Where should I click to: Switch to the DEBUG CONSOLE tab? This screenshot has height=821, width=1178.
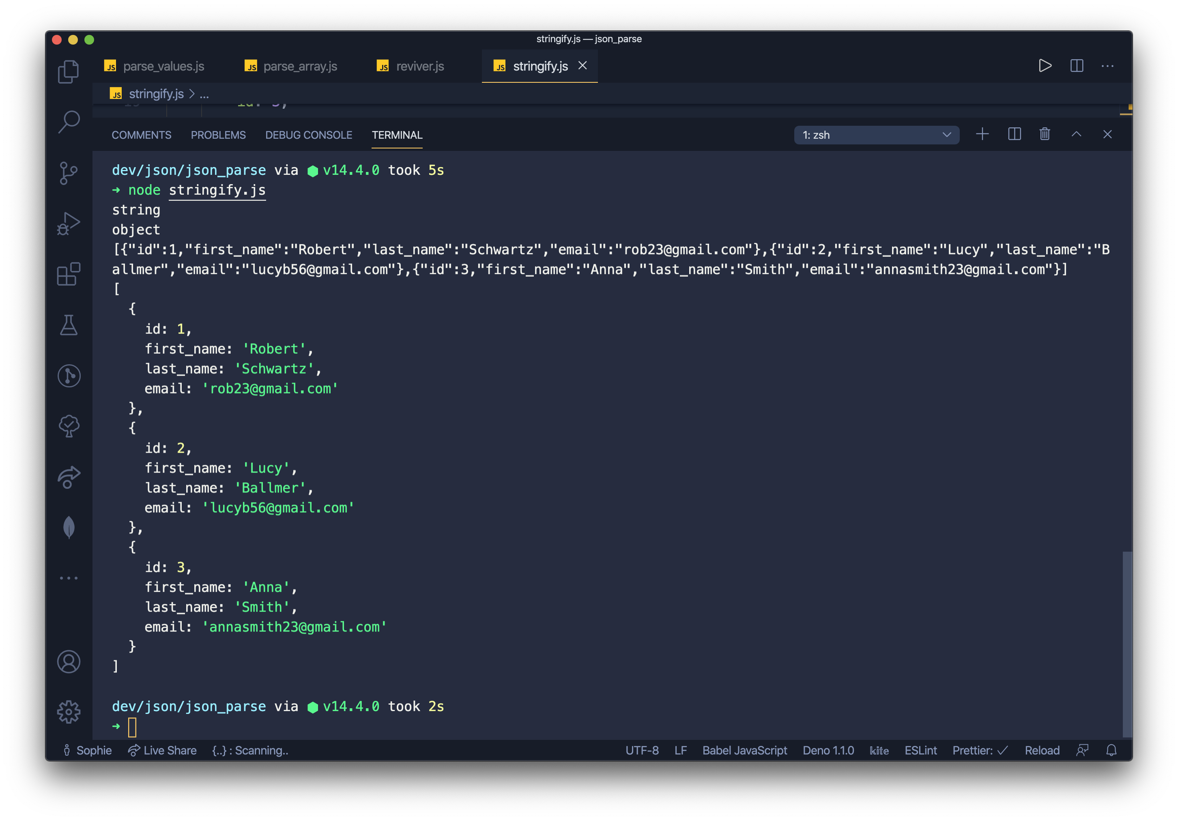point(308,135)
